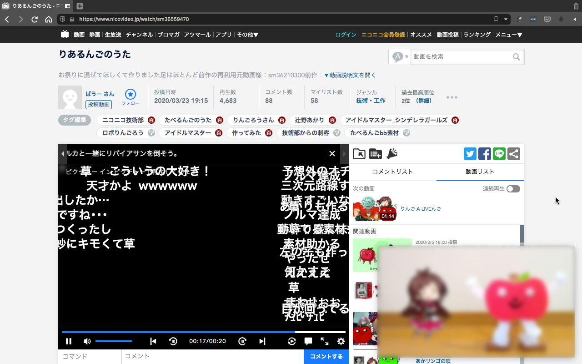Toggle comment display on the player
The height and width of the screenshot is (364, 582).
click(308, 341)
